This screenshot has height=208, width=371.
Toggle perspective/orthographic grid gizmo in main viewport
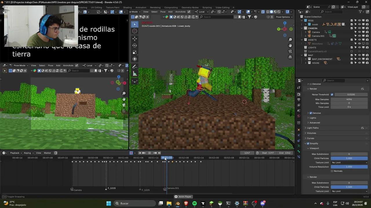(x=290, y=57)
